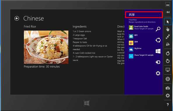The image size is (173, 111).
Task: Switch to basic touch mode hand icon
Action: point(167,29)
